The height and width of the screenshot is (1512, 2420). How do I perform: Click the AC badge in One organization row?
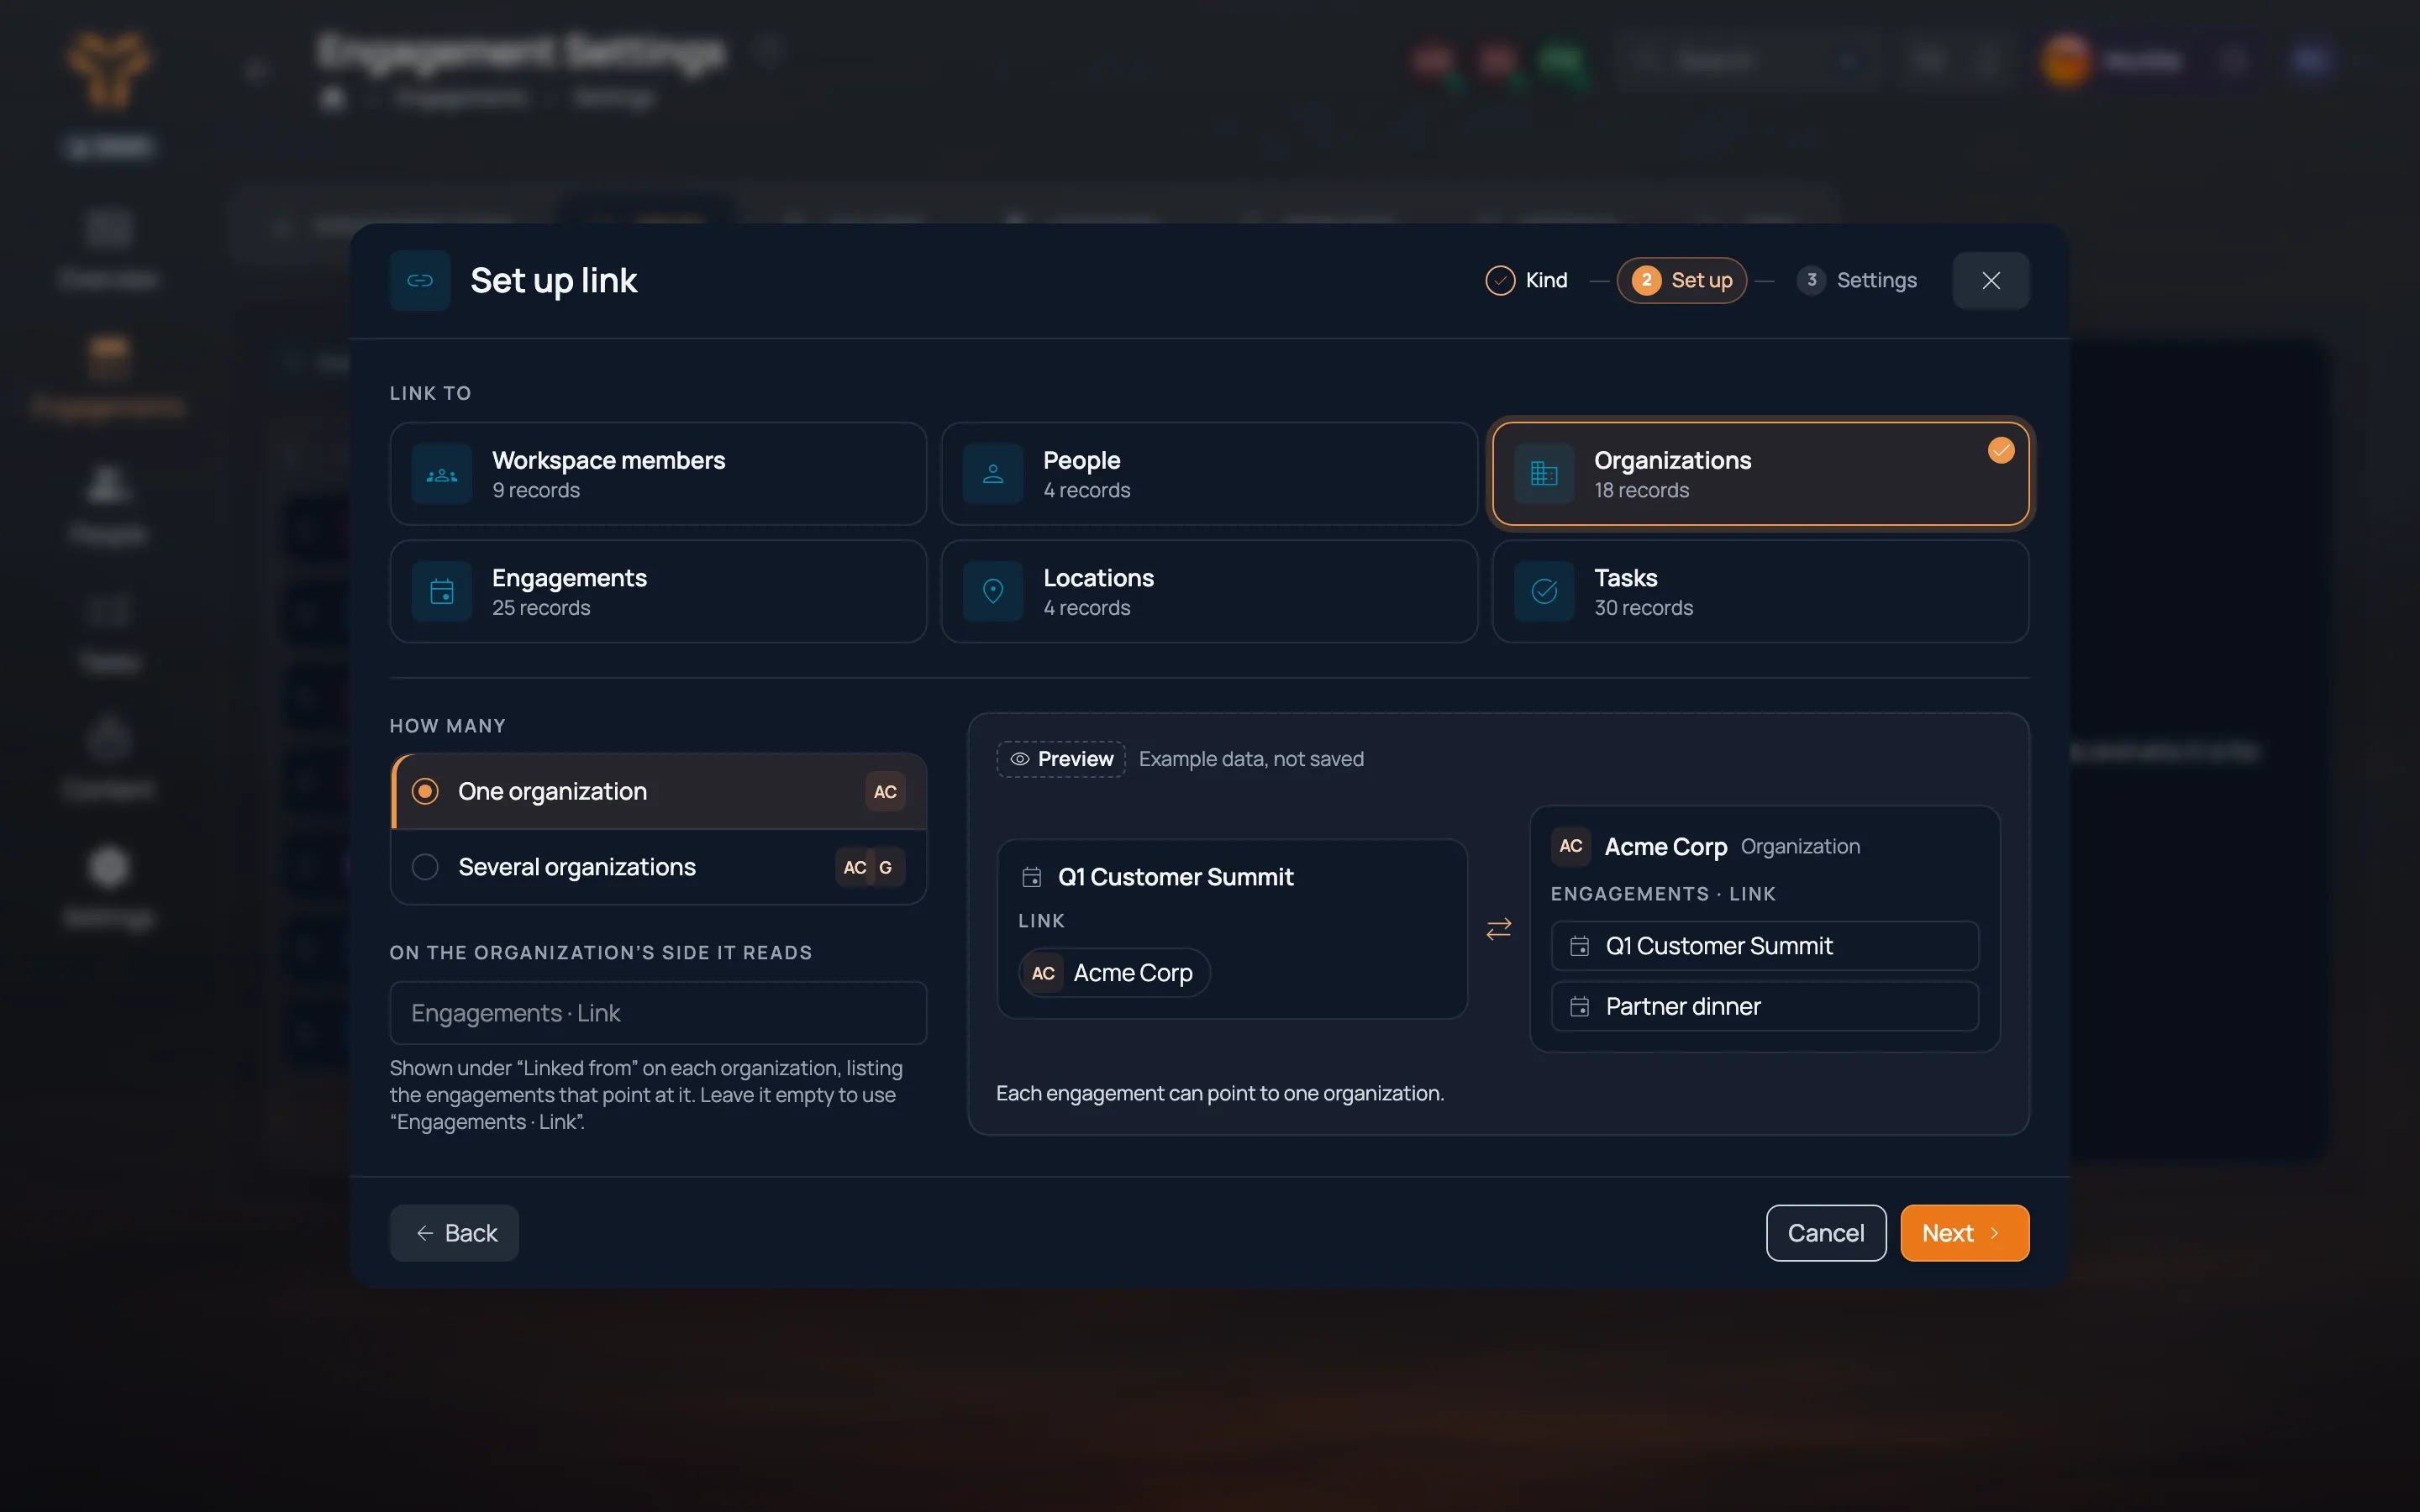tap(885, 792)
